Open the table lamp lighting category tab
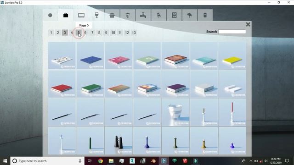294x165 pixels. (190, 15)
